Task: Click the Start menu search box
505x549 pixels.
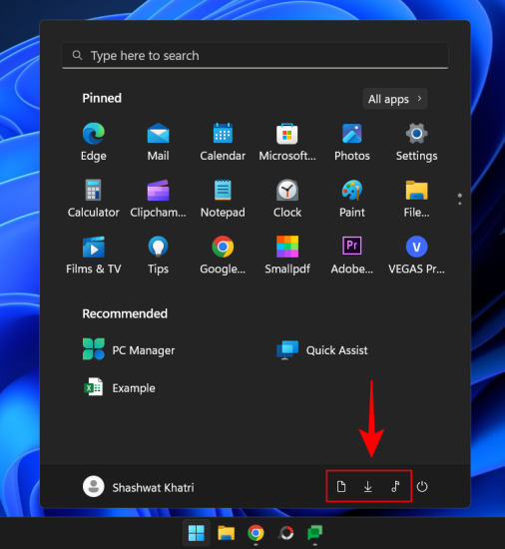Action: pos(255,56)
